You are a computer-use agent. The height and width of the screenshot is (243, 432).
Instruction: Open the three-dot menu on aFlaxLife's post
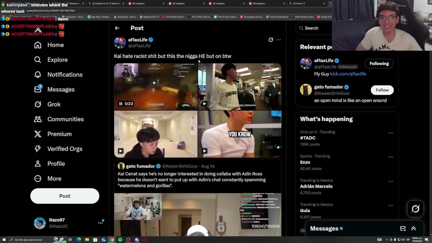(278, 40)
